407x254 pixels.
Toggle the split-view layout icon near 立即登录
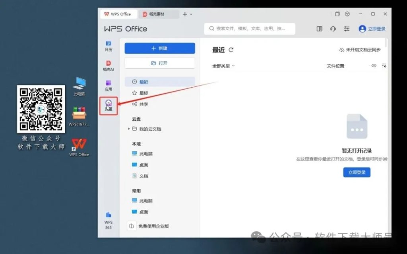tap(319, 28)
